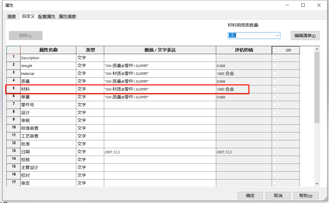Screen dimensions: 329x203
Task: Select the 零件号 property name cell
Action: (x=48, y=105)
